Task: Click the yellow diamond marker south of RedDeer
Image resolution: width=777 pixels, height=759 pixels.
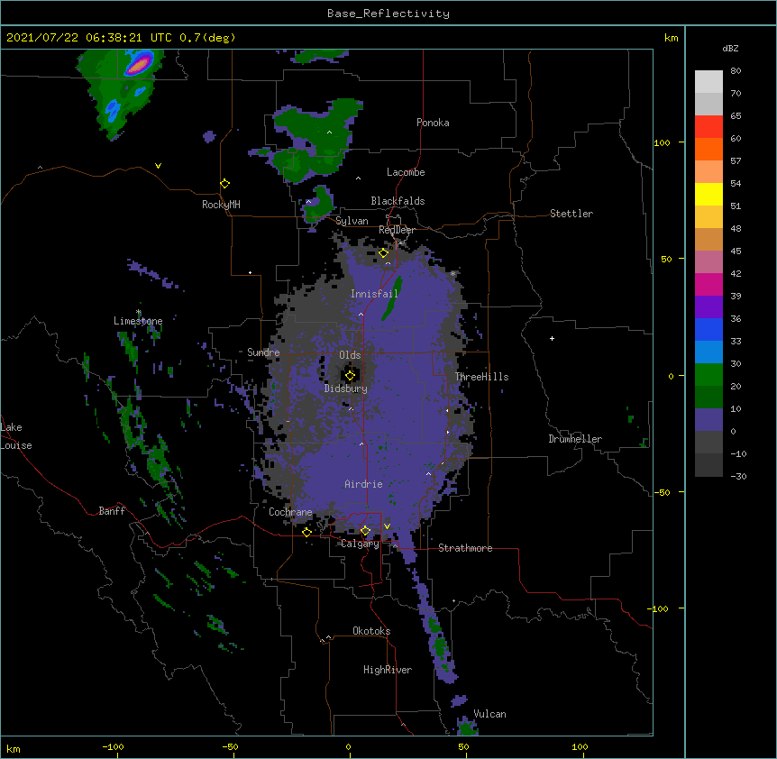Action: (384, 253)
